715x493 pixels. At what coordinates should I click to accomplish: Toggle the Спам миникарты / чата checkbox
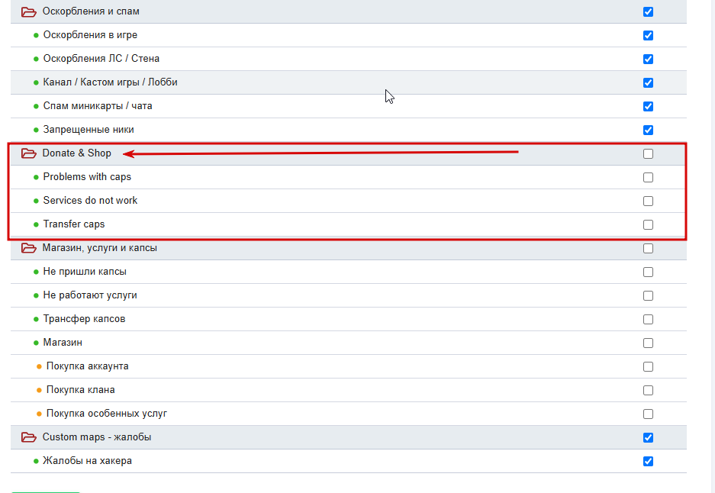[x=648, y=106]
